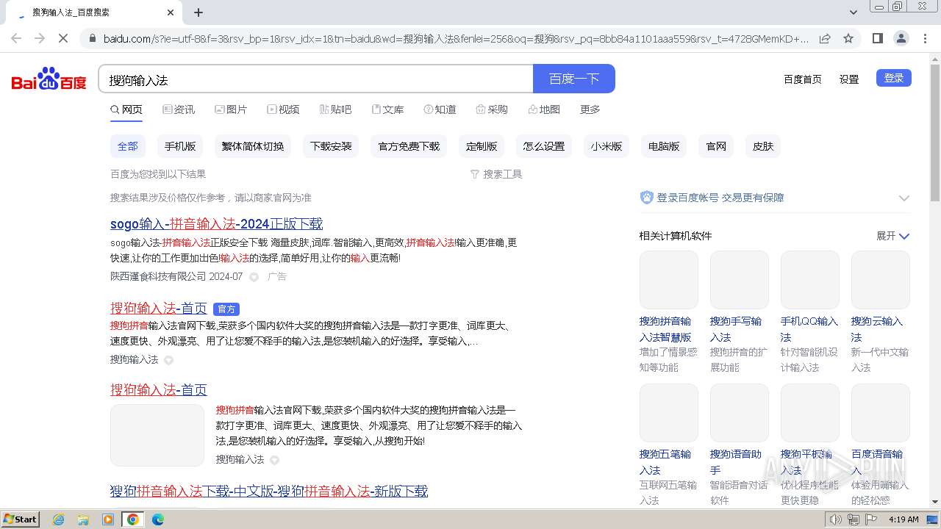The height and width of the screenshot is (529, 941).
Task: Select the 定制版 filter chip
Action: click(482, 146)
